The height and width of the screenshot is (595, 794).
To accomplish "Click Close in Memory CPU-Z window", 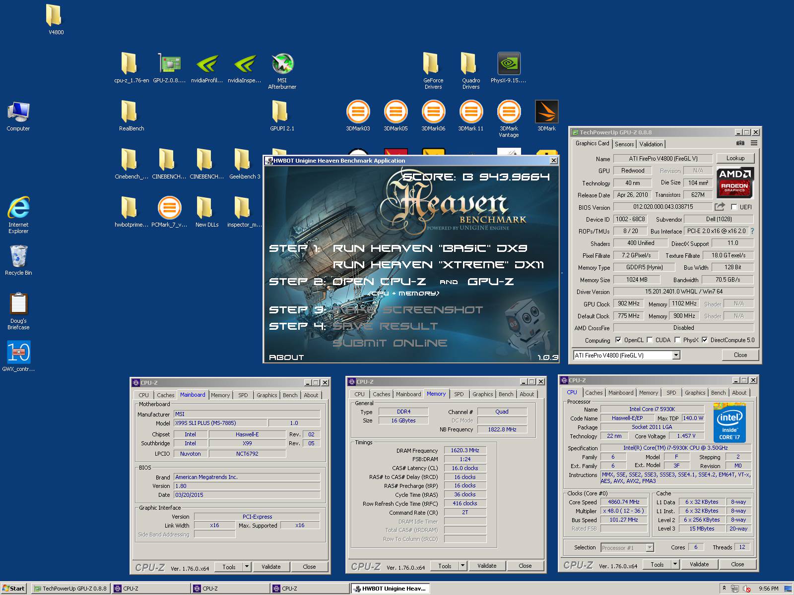I will click(x=525, y=566).
